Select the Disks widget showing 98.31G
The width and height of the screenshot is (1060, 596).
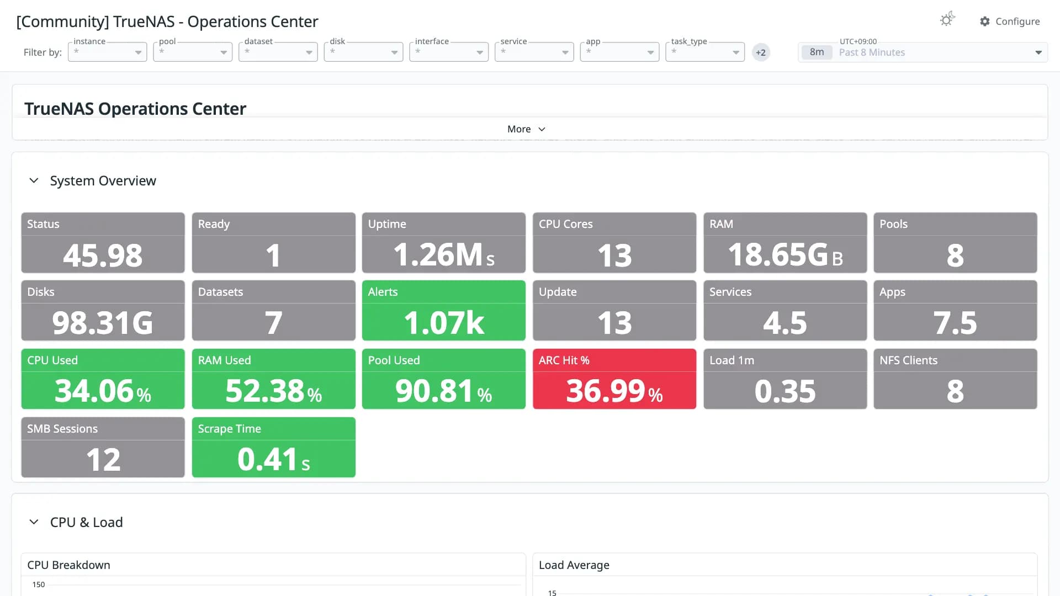pyautogui.click(x=103, y=311)
